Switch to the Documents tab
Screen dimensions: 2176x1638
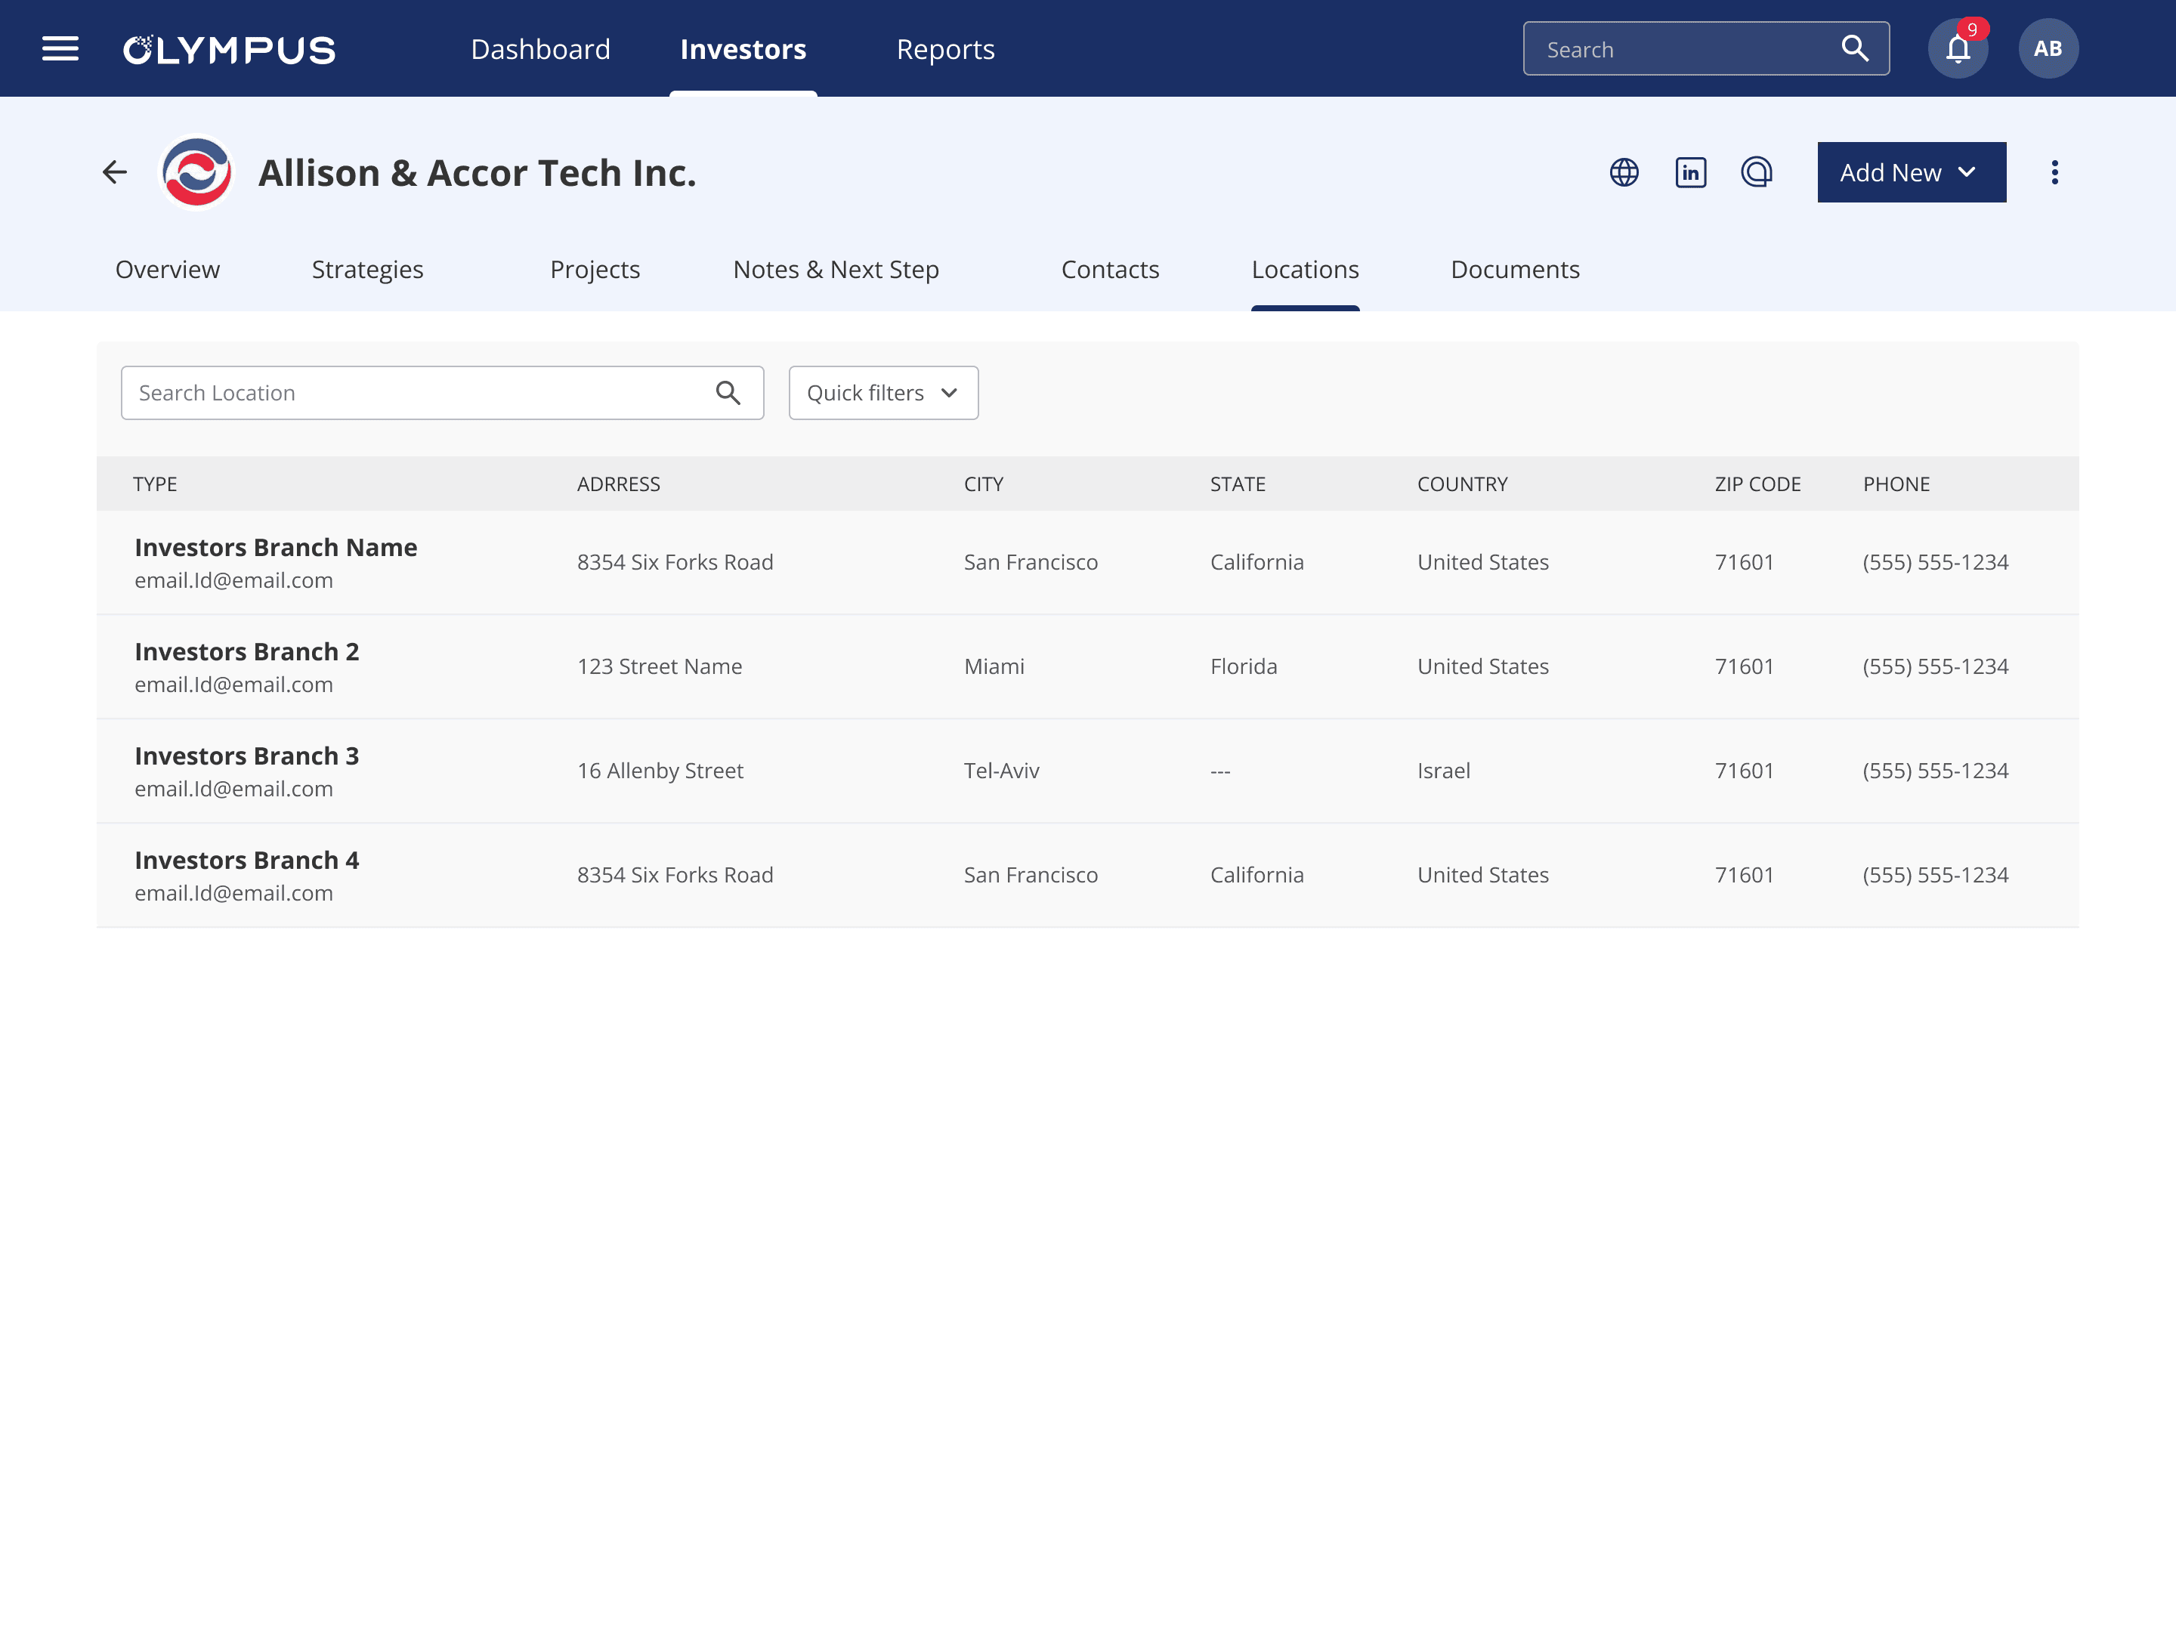(x=1514, y=270)
